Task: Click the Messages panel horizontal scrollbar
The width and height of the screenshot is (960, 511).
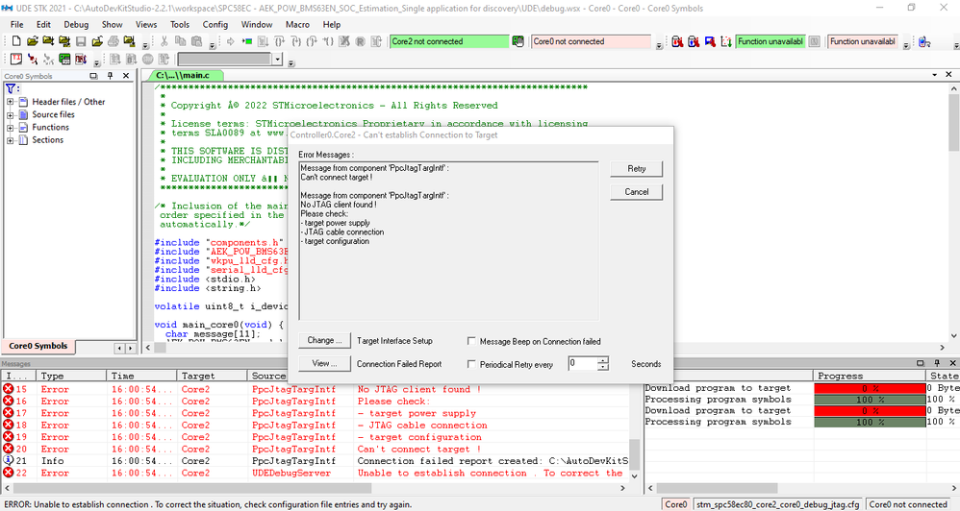Action: coord(315,488)
